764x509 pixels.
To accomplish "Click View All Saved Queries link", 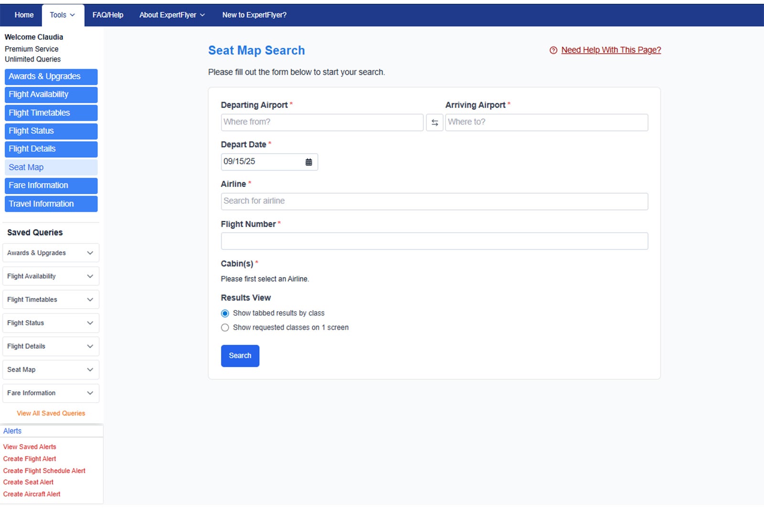I will coord(51,413).
